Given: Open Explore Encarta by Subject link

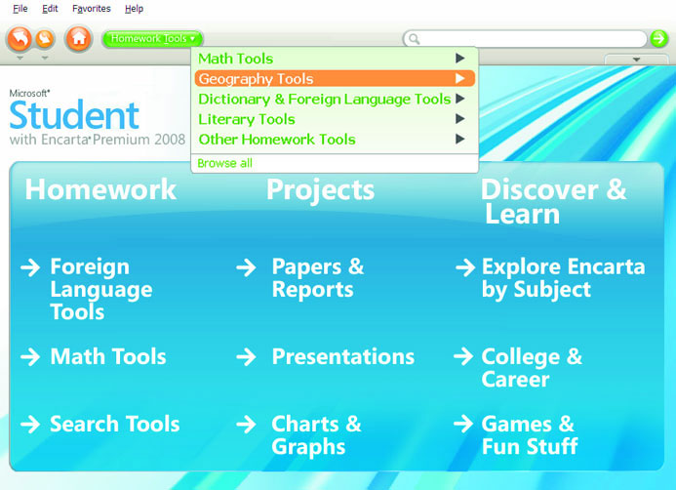Looking at the screenshot, I should (x=564, y=278).
